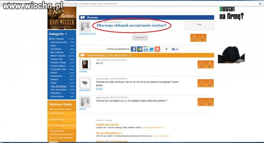Click the TAGI box

pos(199,26)
